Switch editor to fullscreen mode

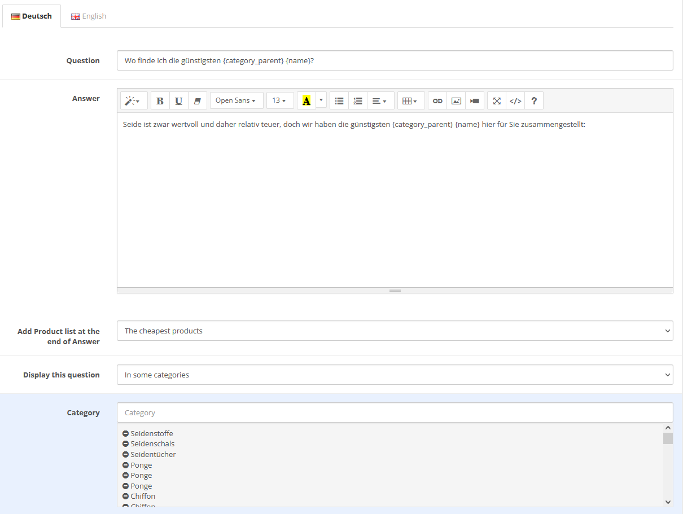497,101
